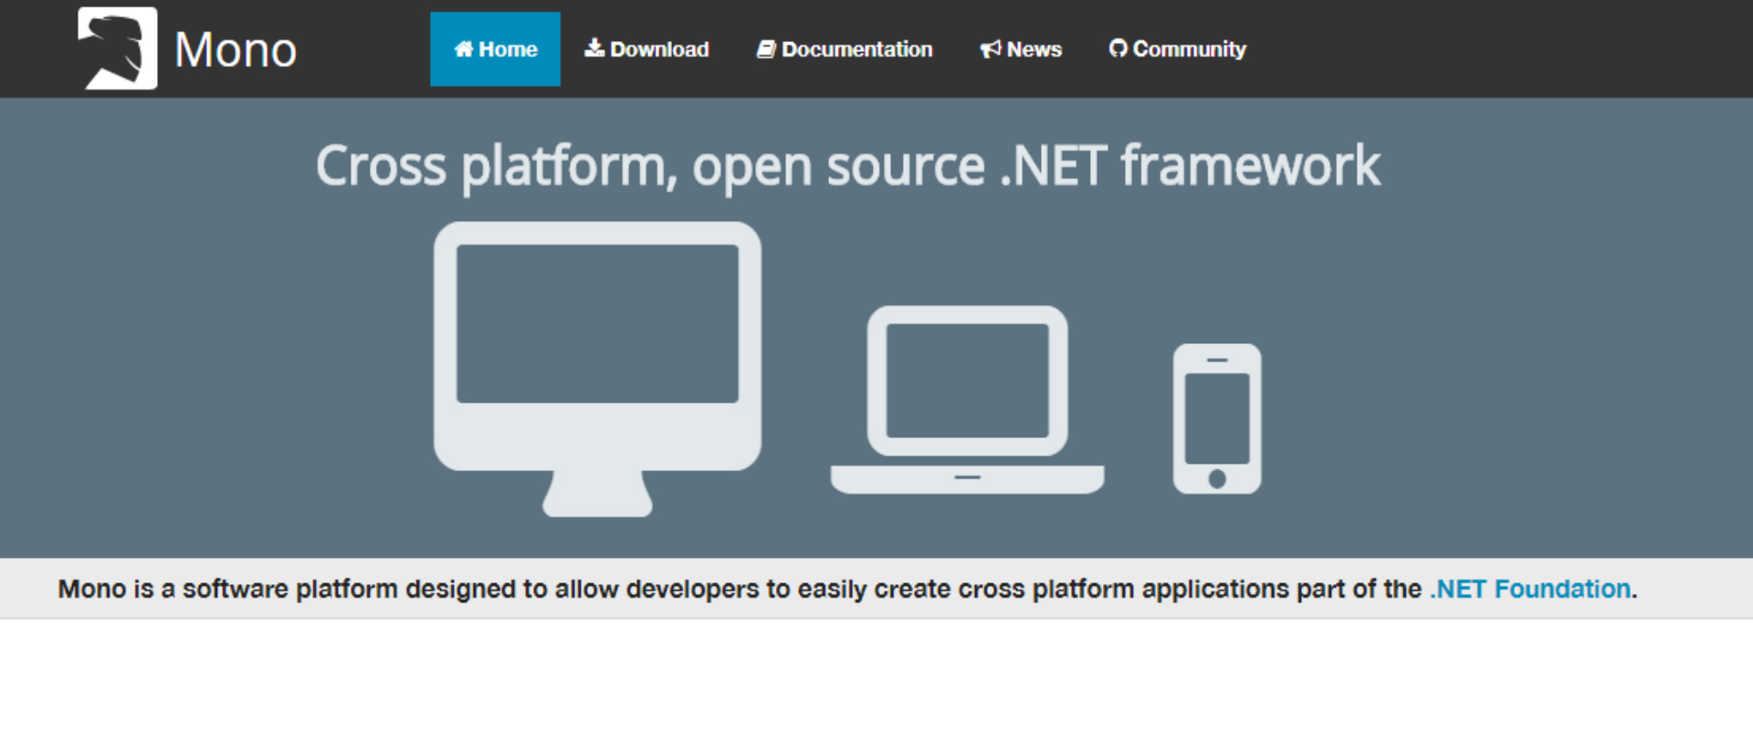Viewport: 1753px width, 733px height.
Task: Go to the Download menu item
Action: (646, 49)
